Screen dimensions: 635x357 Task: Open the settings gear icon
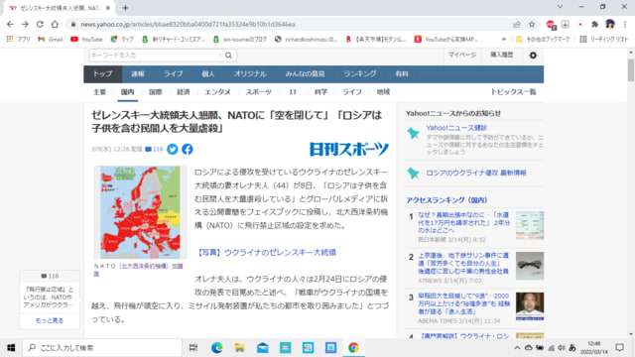(533, 56)
